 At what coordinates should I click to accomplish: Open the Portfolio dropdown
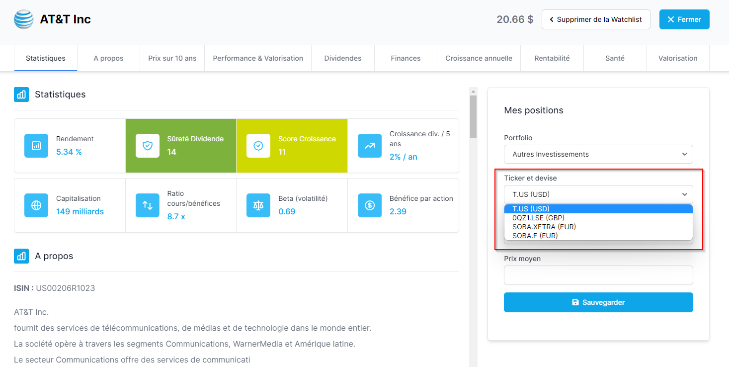(598, 154)
